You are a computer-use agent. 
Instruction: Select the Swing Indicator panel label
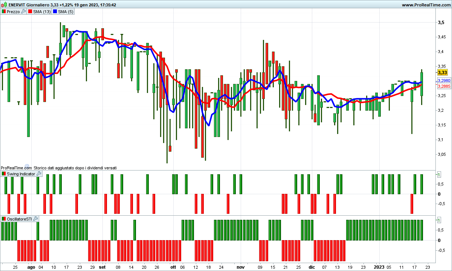tap(21, 174)
